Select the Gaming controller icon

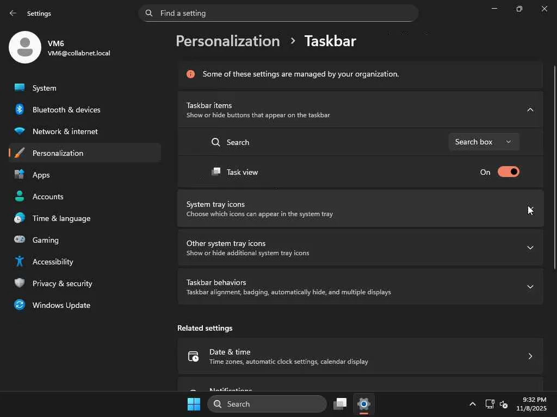(x=20, y=240)
